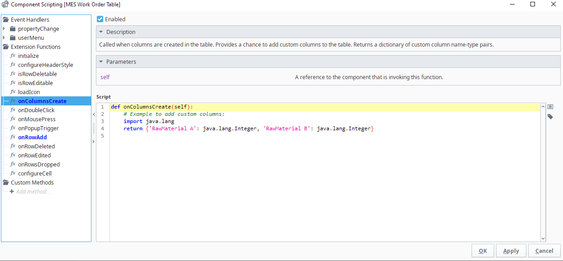Image resolution: width=563 pixels, height=261 pixels.
Task: Click the OK button
Action: [x=482, y=251]
